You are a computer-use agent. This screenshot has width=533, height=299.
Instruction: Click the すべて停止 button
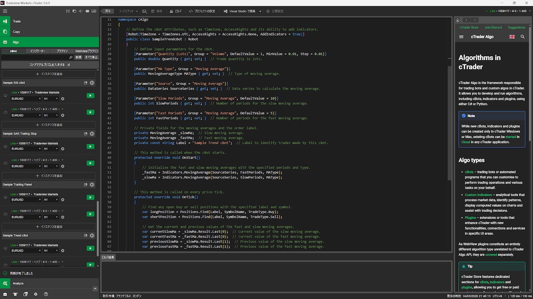pyautogui.click(x=91, y=58)
